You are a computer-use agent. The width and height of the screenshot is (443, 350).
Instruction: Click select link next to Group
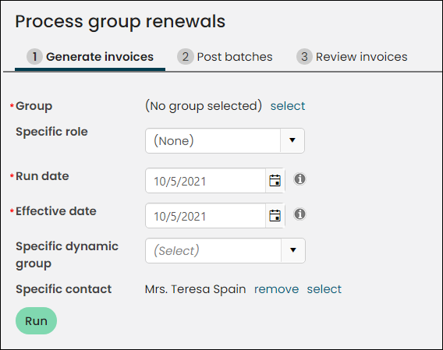pyautogui.click(x=288, y=106)
